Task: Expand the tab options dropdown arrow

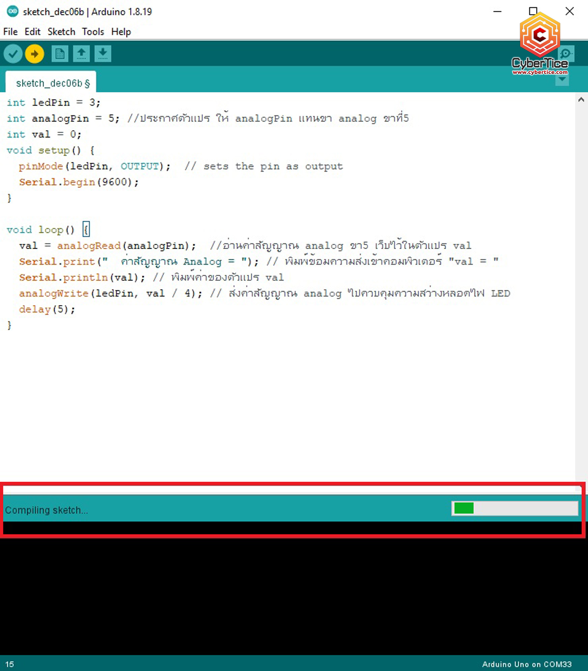Action: pyautogui.click(x=562, y=80)
